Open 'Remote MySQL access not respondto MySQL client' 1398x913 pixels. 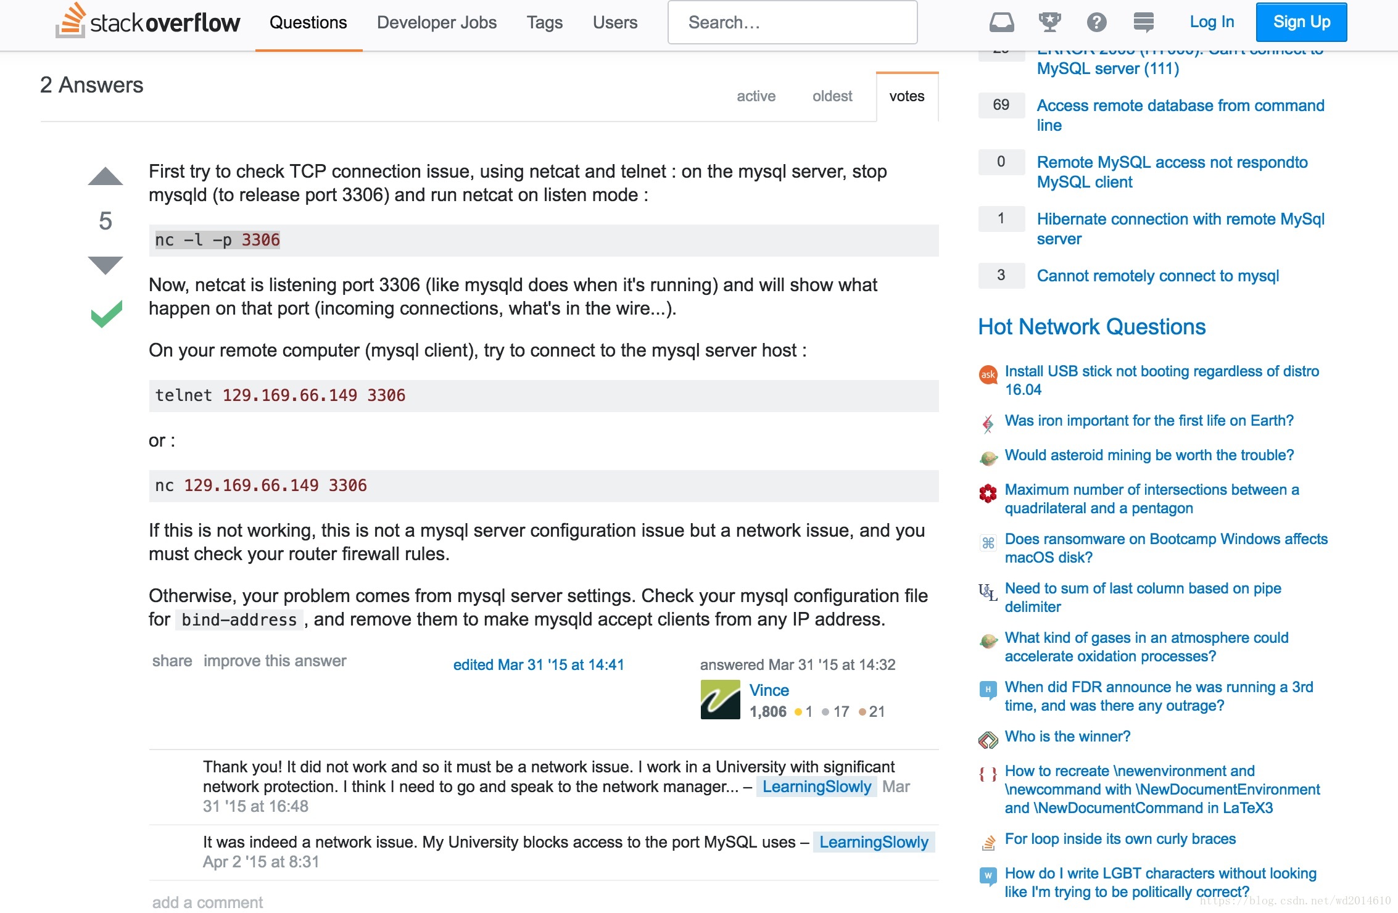[x=1172, y=171]
